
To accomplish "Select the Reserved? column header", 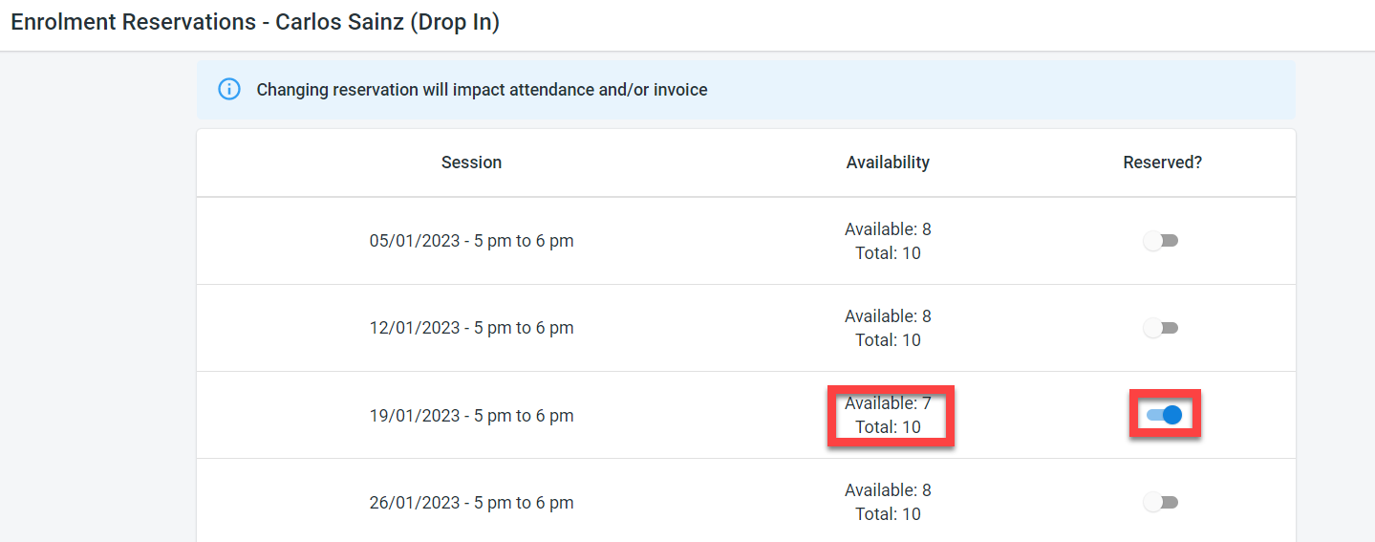I will click(1162, 163).
